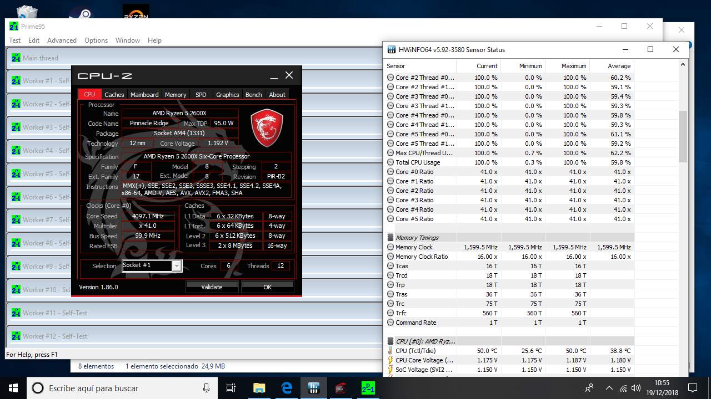The width and height of the screenshot is (711, 399).
Task: Switch to the Memory tab in CPU-Z
Action: click(x=176, y=95)
